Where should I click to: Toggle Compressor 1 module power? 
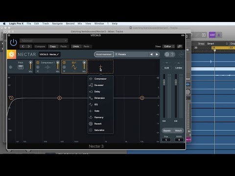38,63
